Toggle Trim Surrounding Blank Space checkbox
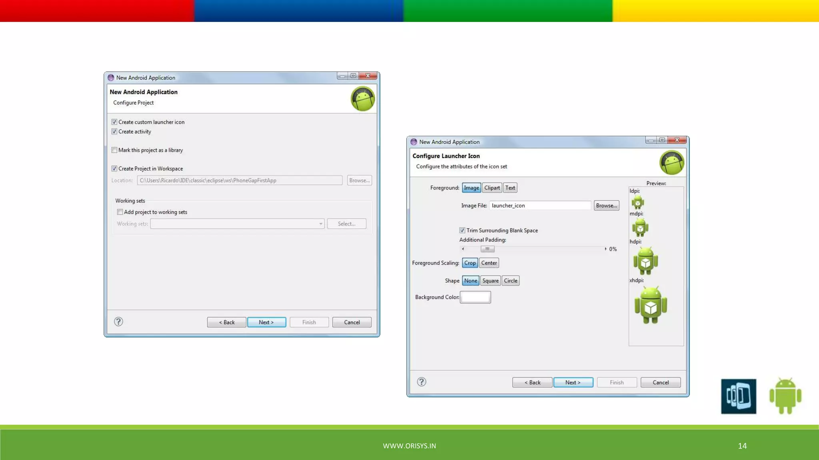 [x=462, y=230]
